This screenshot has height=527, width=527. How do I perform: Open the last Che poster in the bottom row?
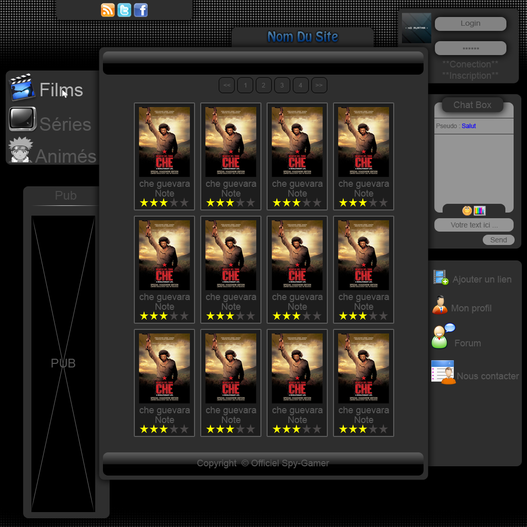[x=363, y=368]
